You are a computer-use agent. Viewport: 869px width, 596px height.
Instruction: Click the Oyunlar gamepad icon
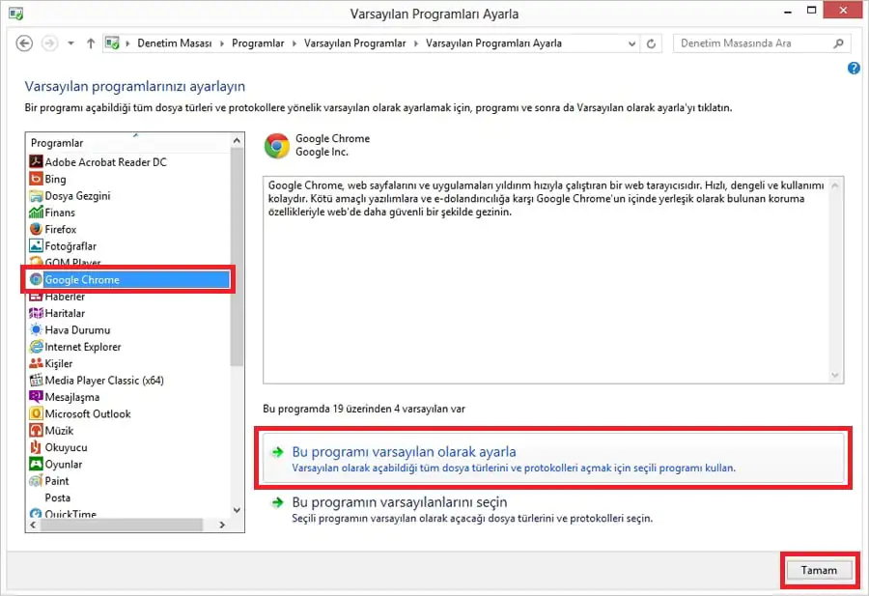tap(36, 464)
